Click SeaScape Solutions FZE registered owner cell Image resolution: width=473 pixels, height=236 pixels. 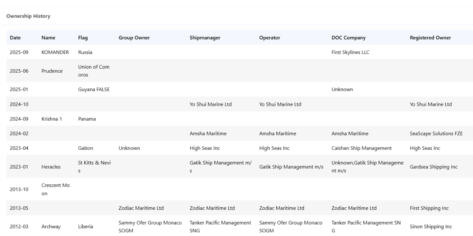[x=436, y=133]
